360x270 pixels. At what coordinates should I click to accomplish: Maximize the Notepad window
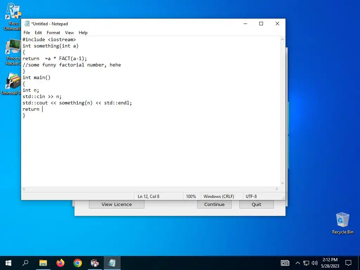click(x=261, y=24)
